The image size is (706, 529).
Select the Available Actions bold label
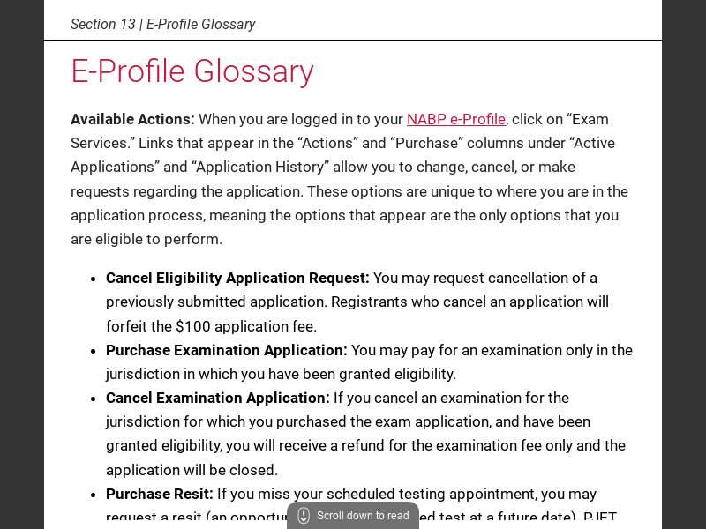click(x=131, y=119)
